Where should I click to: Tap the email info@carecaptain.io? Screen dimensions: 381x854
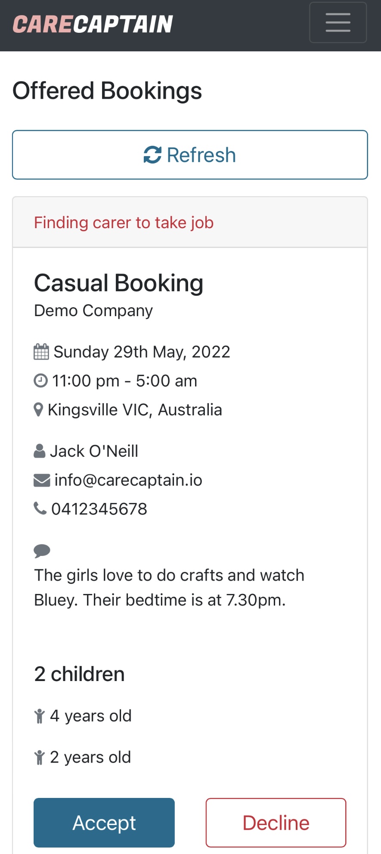coord(128,480)
